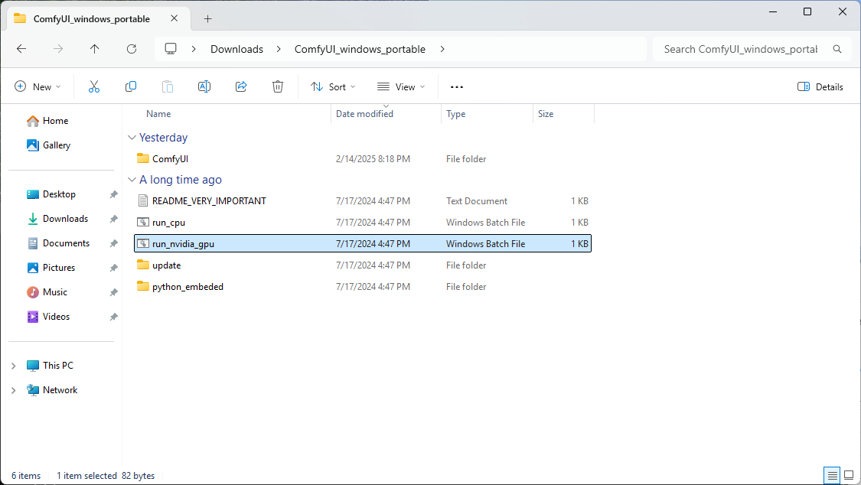Open the Sort dropdown menu
The image size is (861, 485).
click(x=333, y=86)
